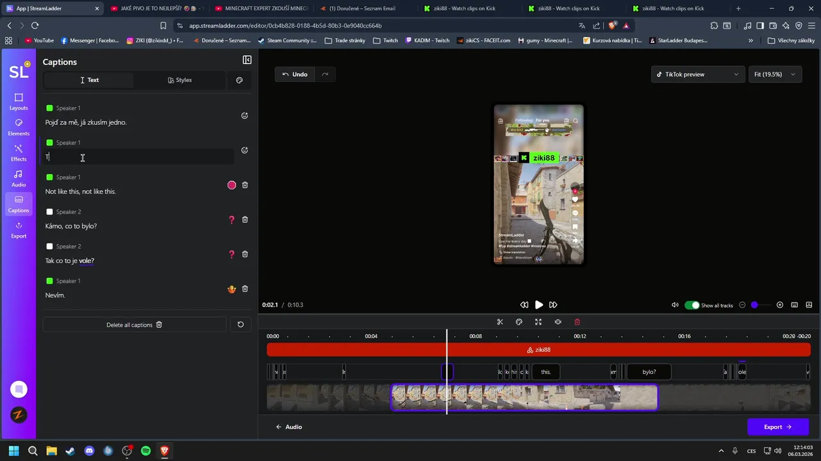The height and width of the screenshot is (461, 821).
Task: Select the 'this.' caption block on timeline
Action: [546, 372]
